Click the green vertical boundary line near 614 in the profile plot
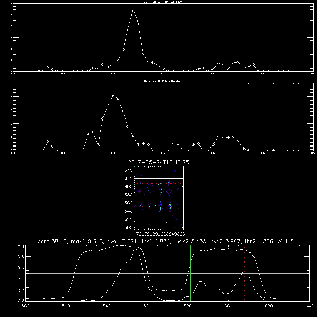 point(256,273)
